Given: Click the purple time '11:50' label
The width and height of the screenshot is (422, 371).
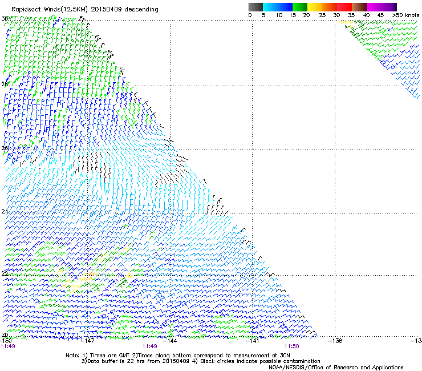Looking at the screenshot, I should point(291,346).
